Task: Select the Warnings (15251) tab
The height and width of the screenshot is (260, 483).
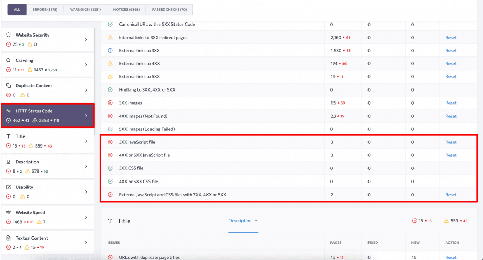Action: pos(85,9)
